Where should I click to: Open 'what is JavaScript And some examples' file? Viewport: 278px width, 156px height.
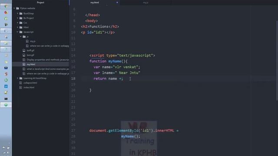click(48, 69)
